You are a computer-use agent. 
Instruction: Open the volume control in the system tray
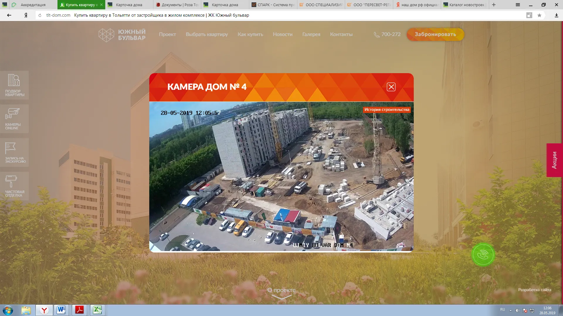(x=518, y=310)
